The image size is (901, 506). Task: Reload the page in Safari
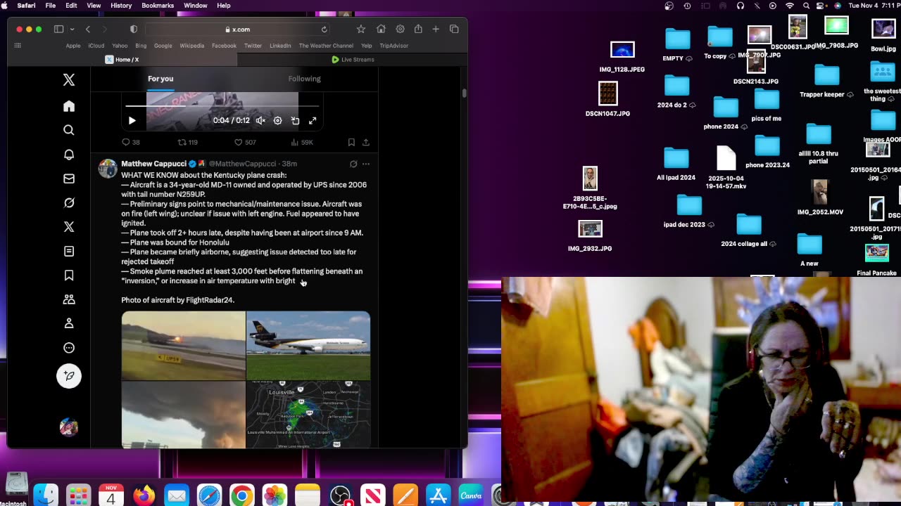click(x=324, y=30)
